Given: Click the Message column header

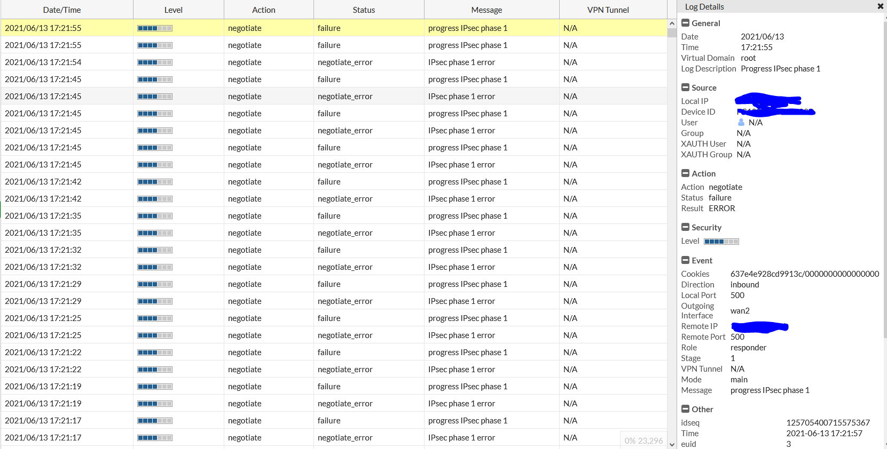Looking at the screenshot, I should tap(486, 10).
